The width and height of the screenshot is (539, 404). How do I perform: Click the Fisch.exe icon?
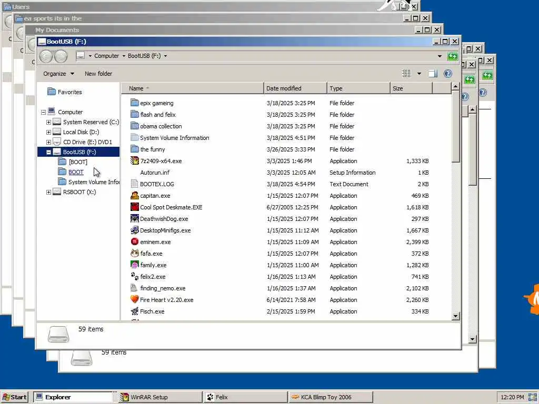tap(134, 311)
